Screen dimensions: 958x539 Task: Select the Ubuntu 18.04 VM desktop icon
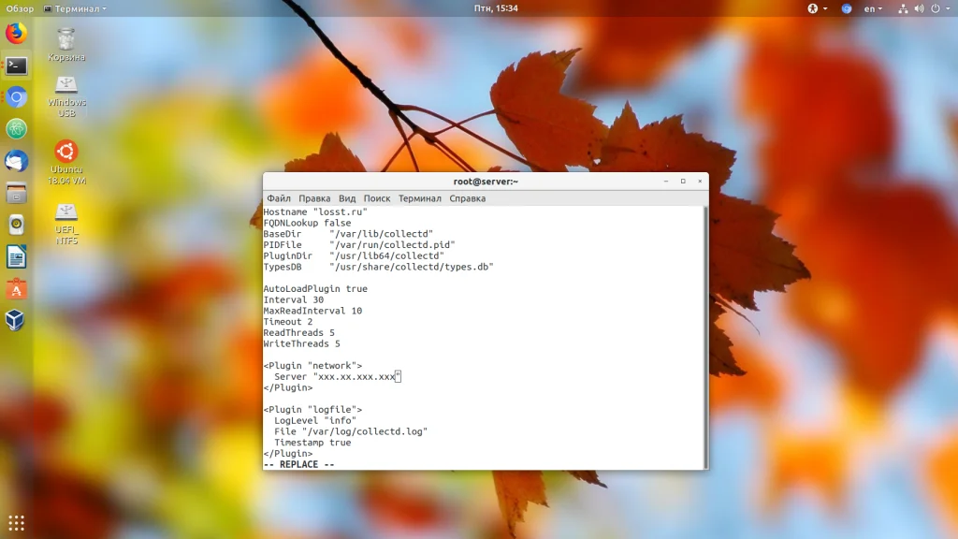pos(66,161)
